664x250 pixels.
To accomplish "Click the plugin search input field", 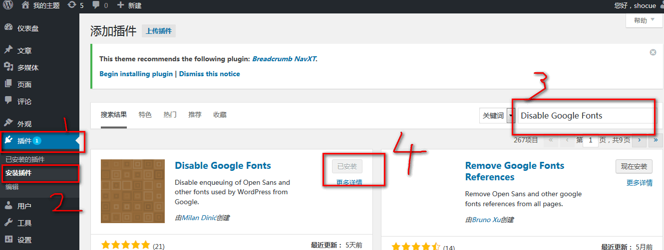I will 584,116.
